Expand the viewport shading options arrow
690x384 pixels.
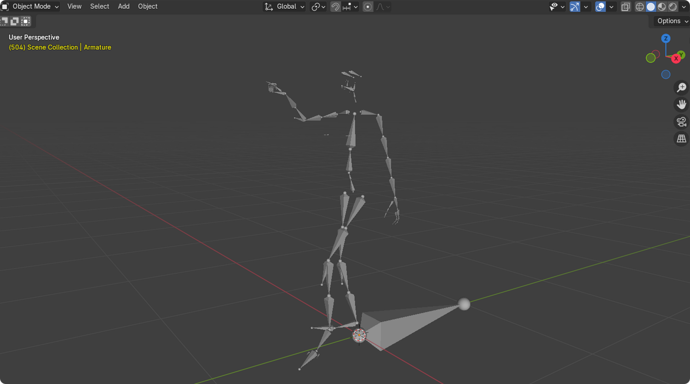pos(684,6)
